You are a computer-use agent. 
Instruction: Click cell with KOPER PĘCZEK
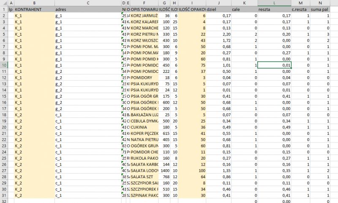(x=144, y=134)
